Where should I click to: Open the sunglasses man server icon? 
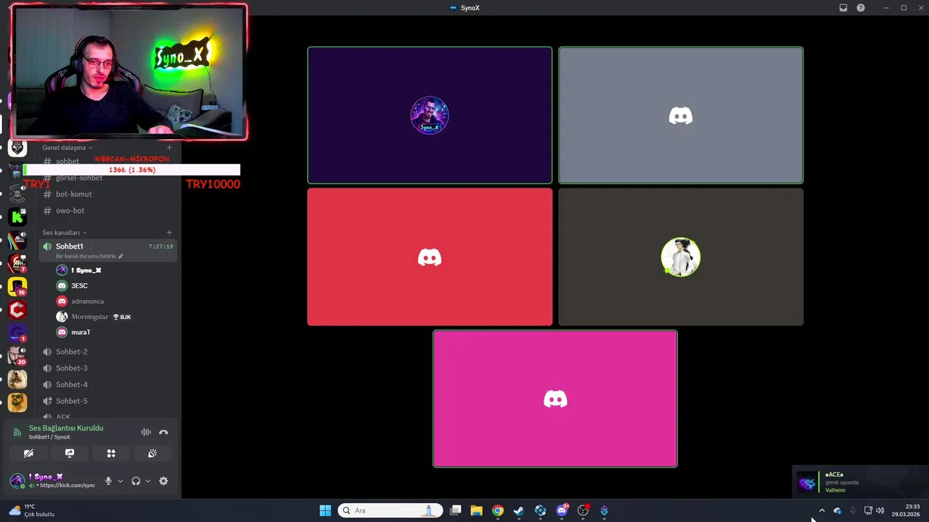click(x=17, y=402)
